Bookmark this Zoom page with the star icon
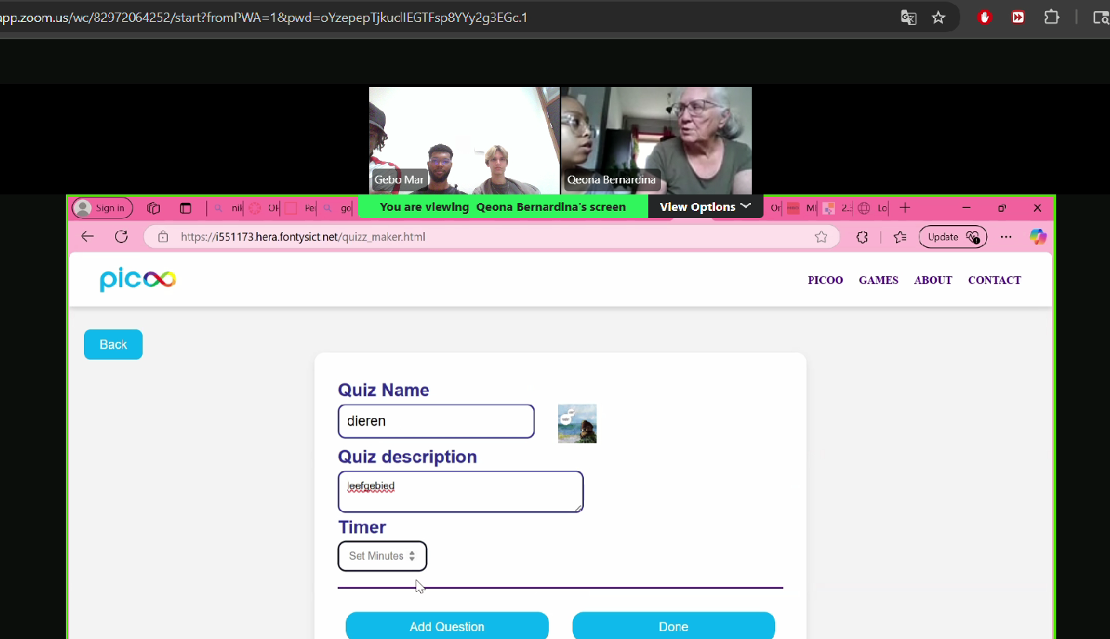Screen dimensions: 1110x639 [938, 17]
